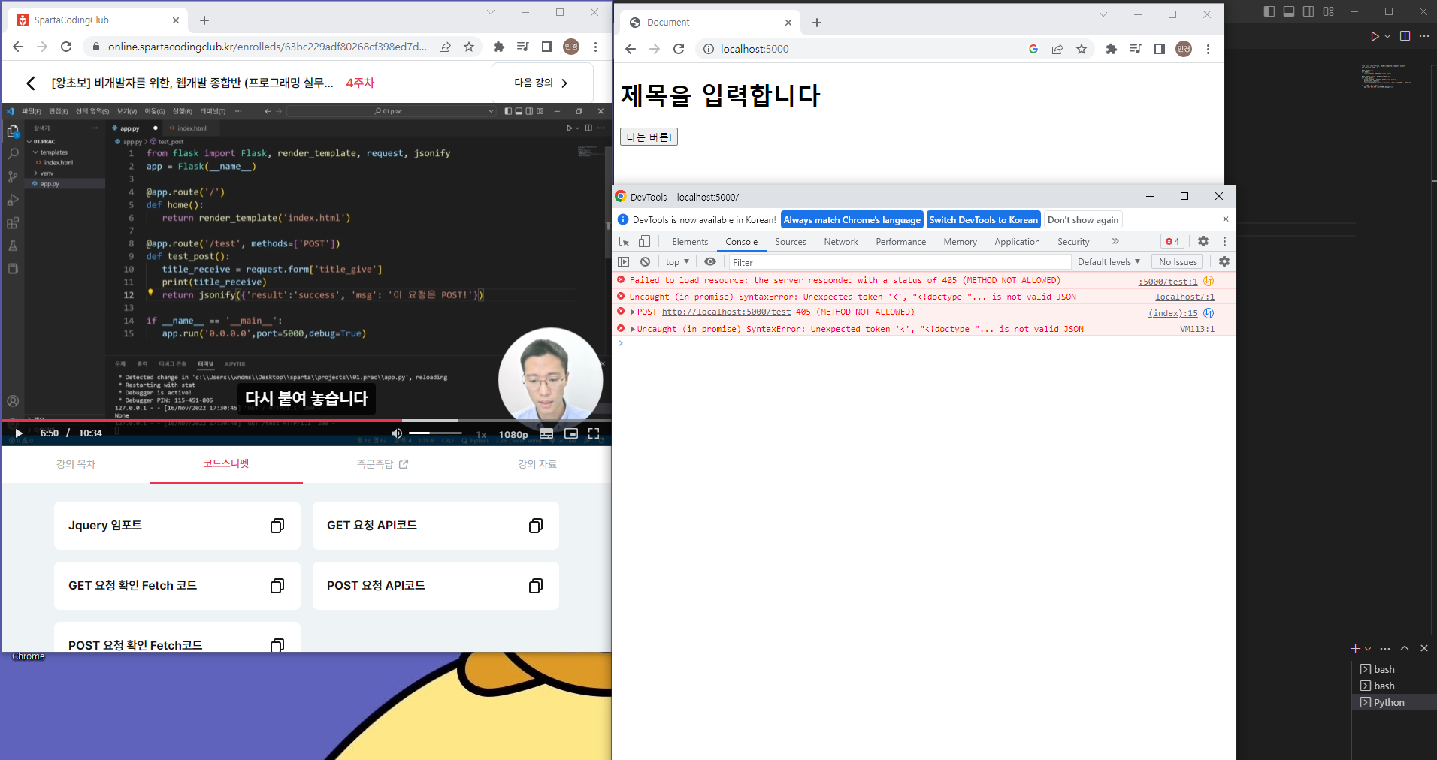Maximize the VS Code terminal panel chevron
Viewport: 1437px width, 760px height.
[x=1405, y=648]
